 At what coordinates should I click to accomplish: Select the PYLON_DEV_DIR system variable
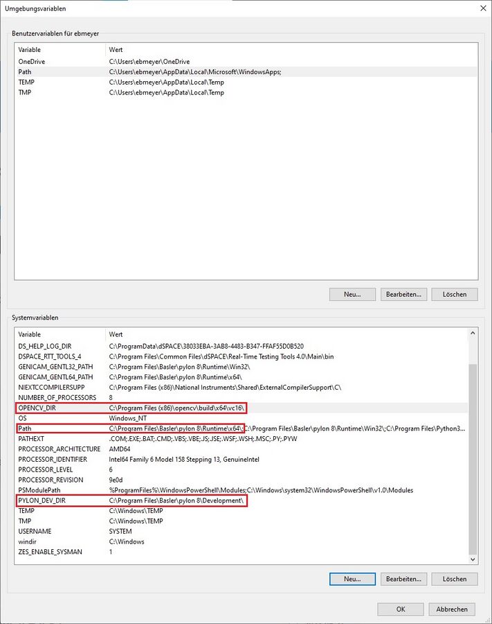42,500
